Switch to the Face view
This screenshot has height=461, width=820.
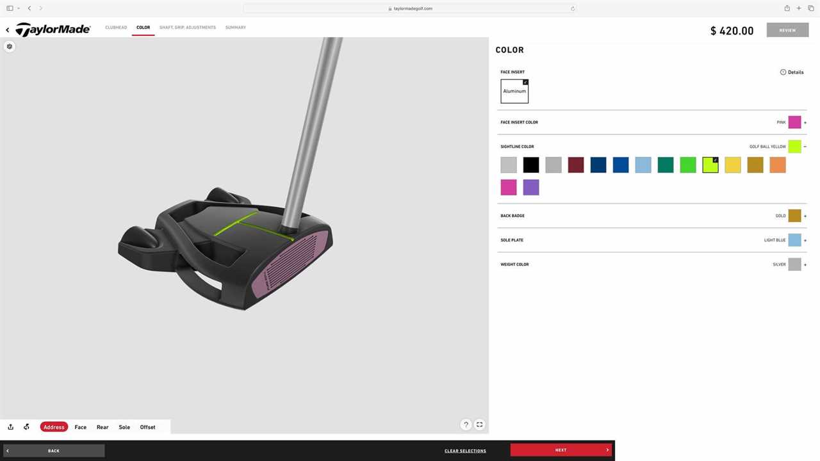pyautogui.click(x=81, y=427)
